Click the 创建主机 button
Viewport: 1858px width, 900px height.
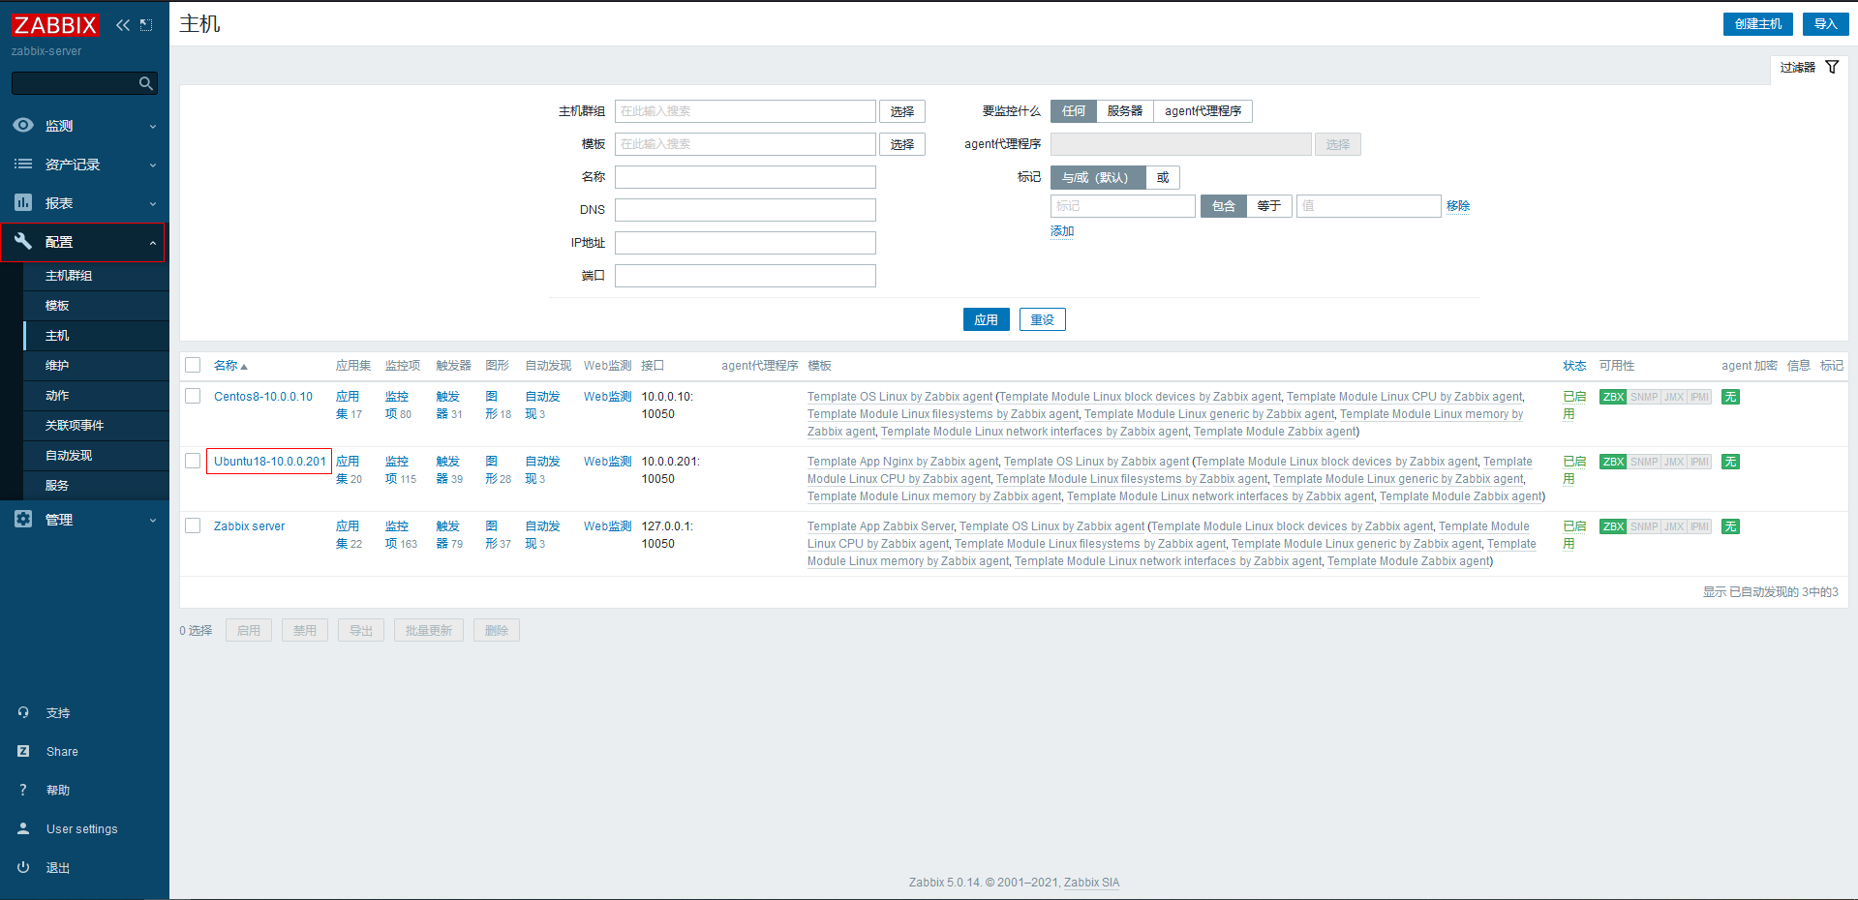[1758, 24]
